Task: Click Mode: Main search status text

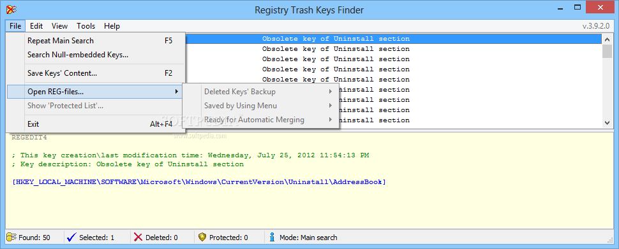Action: point(308,238)
